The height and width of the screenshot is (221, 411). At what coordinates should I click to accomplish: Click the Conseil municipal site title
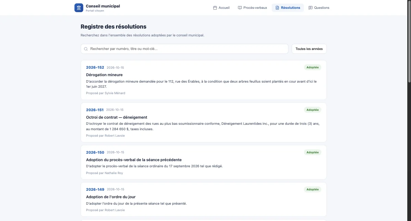pyautogui.click(x=103, y=6)
